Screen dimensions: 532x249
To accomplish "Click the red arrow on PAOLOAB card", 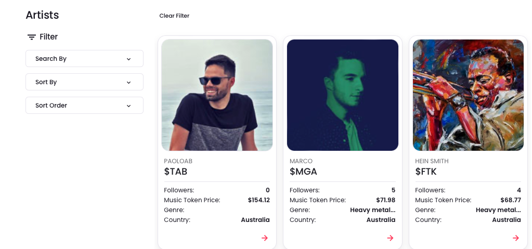I will 265,238.
